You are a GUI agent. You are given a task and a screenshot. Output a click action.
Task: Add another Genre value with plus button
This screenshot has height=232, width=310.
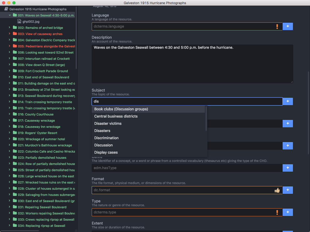288,168
